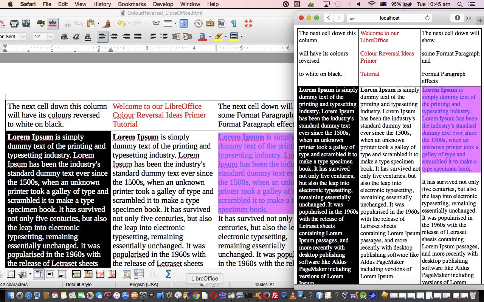Open the Insert Table dropdown arrow
484x302 pixels.
tap(175, 24)
